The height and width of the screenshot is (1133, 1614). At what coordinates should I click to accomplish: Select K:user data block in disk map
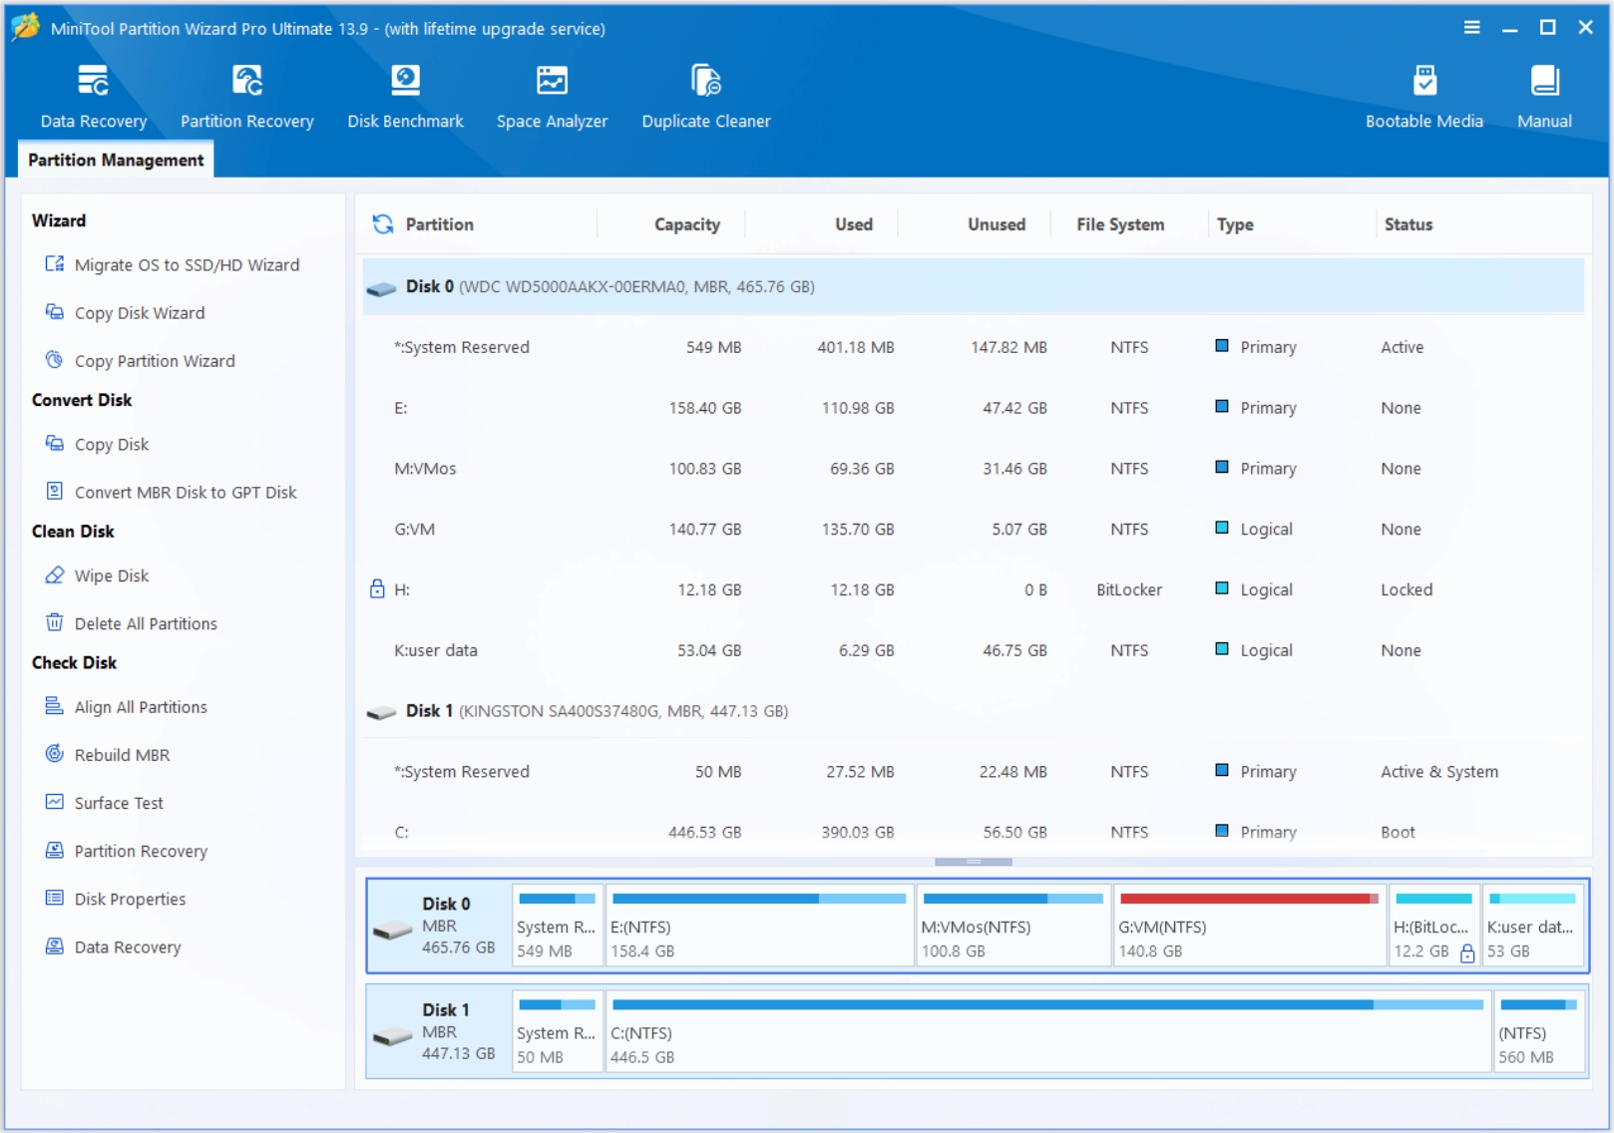point(1533,926)
